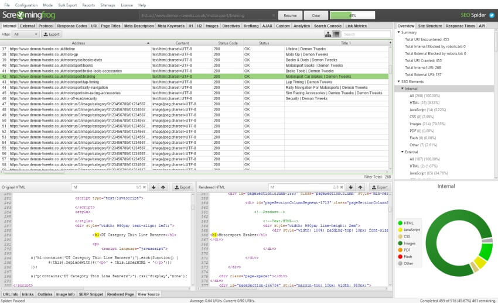Select 'CSS (8)' in Internal tree
The image size is (498, 303).
click(422, 117)
